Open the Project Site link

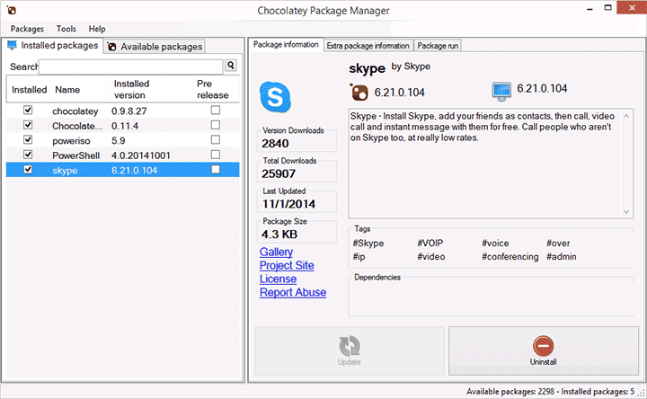[287, 265]
